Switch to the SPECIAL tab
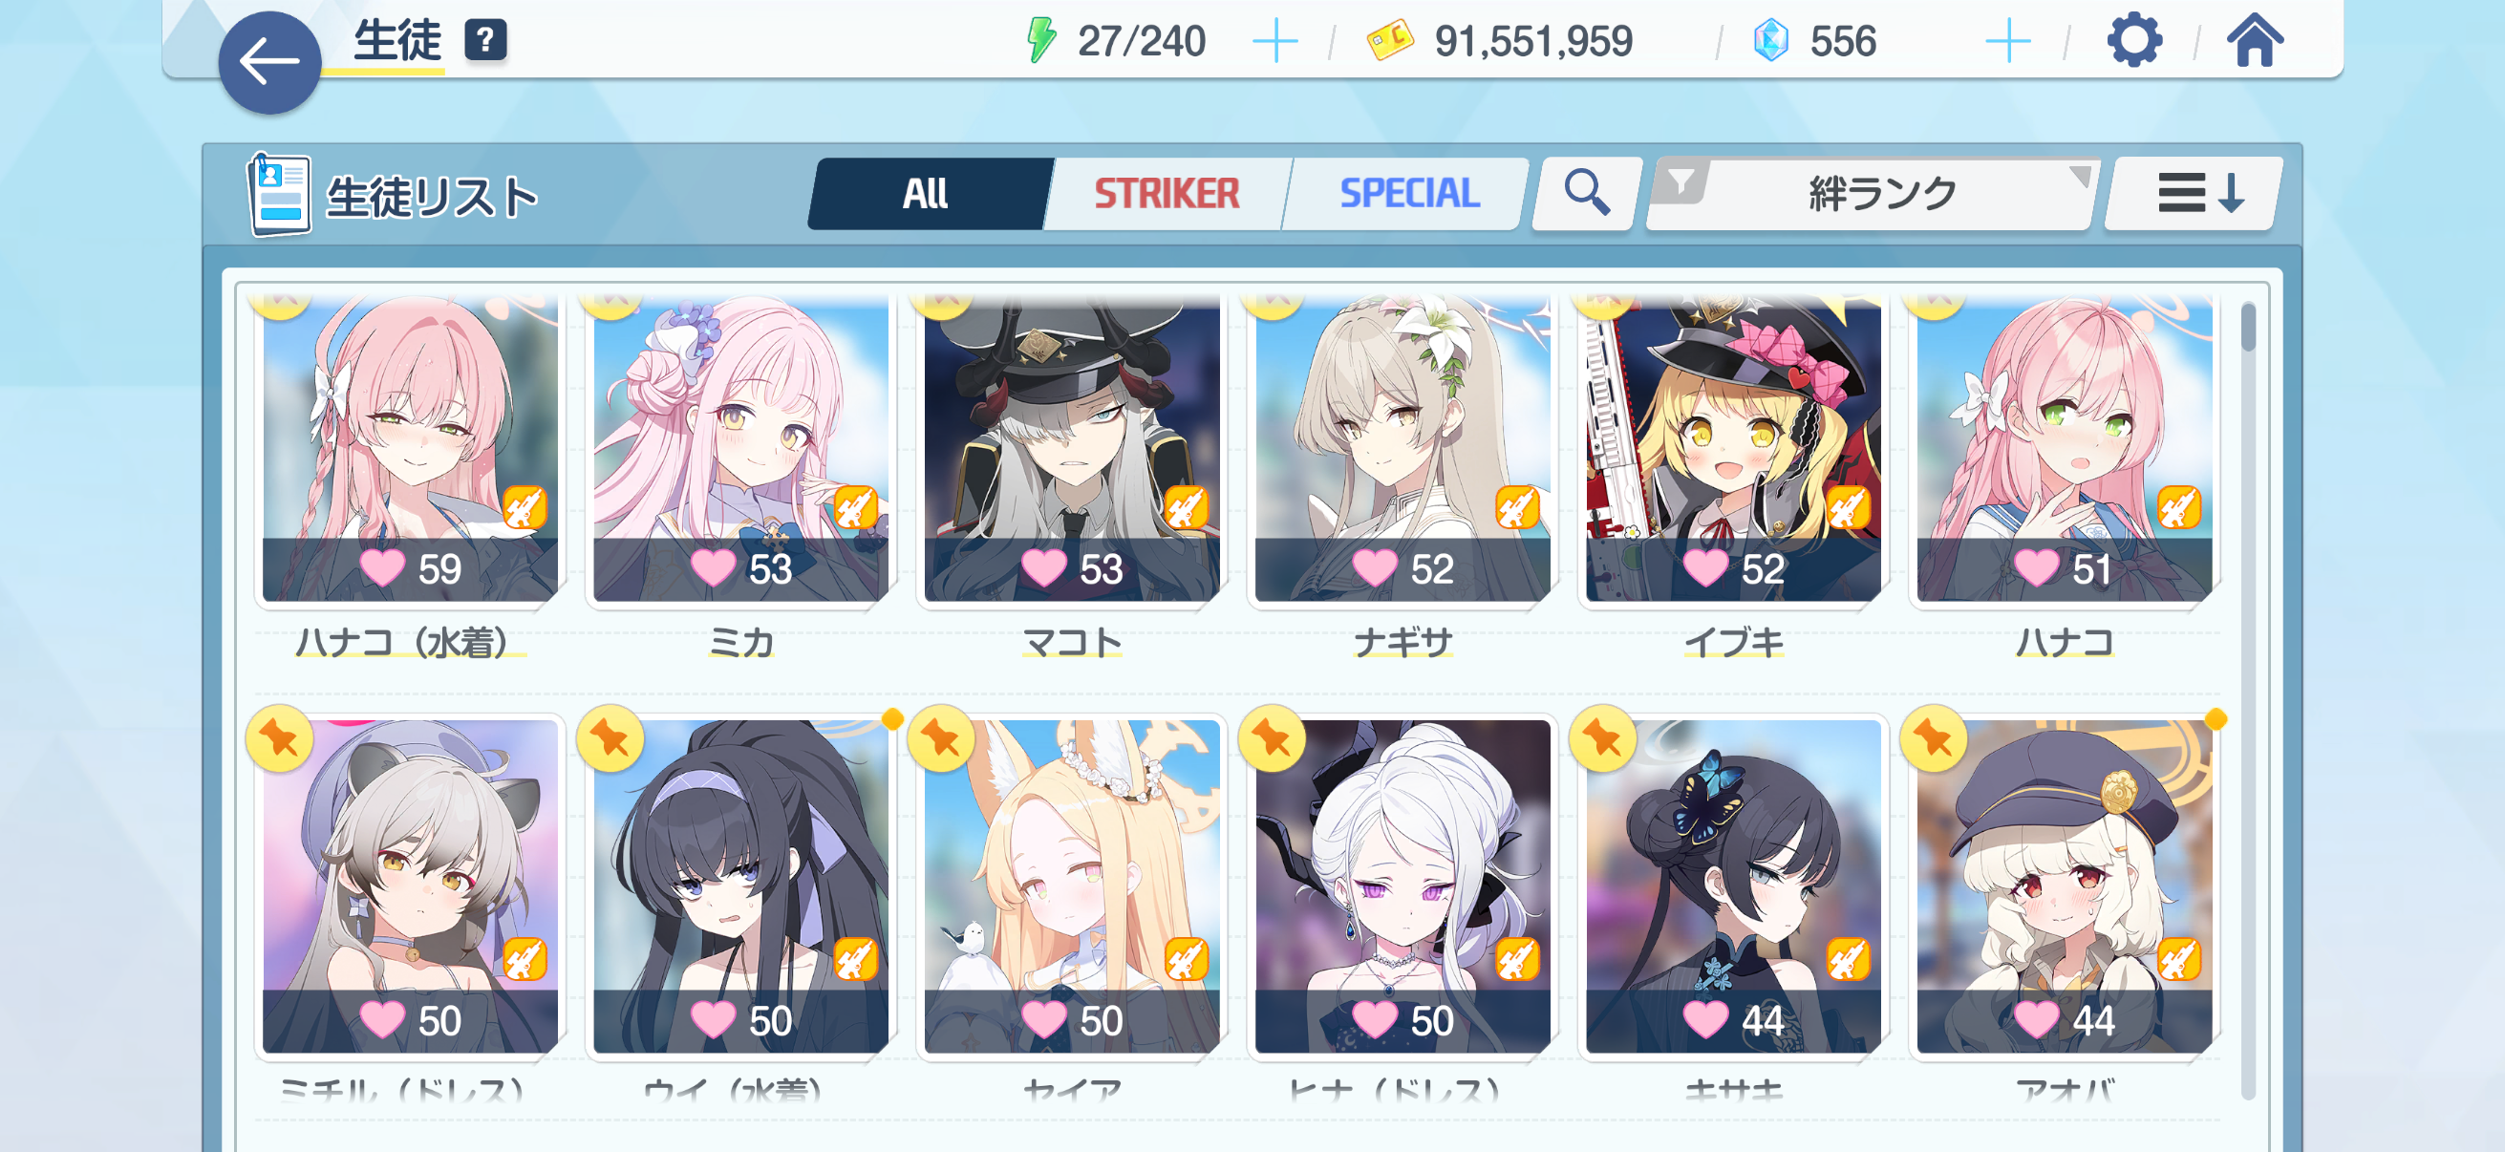 [1409, 194]
